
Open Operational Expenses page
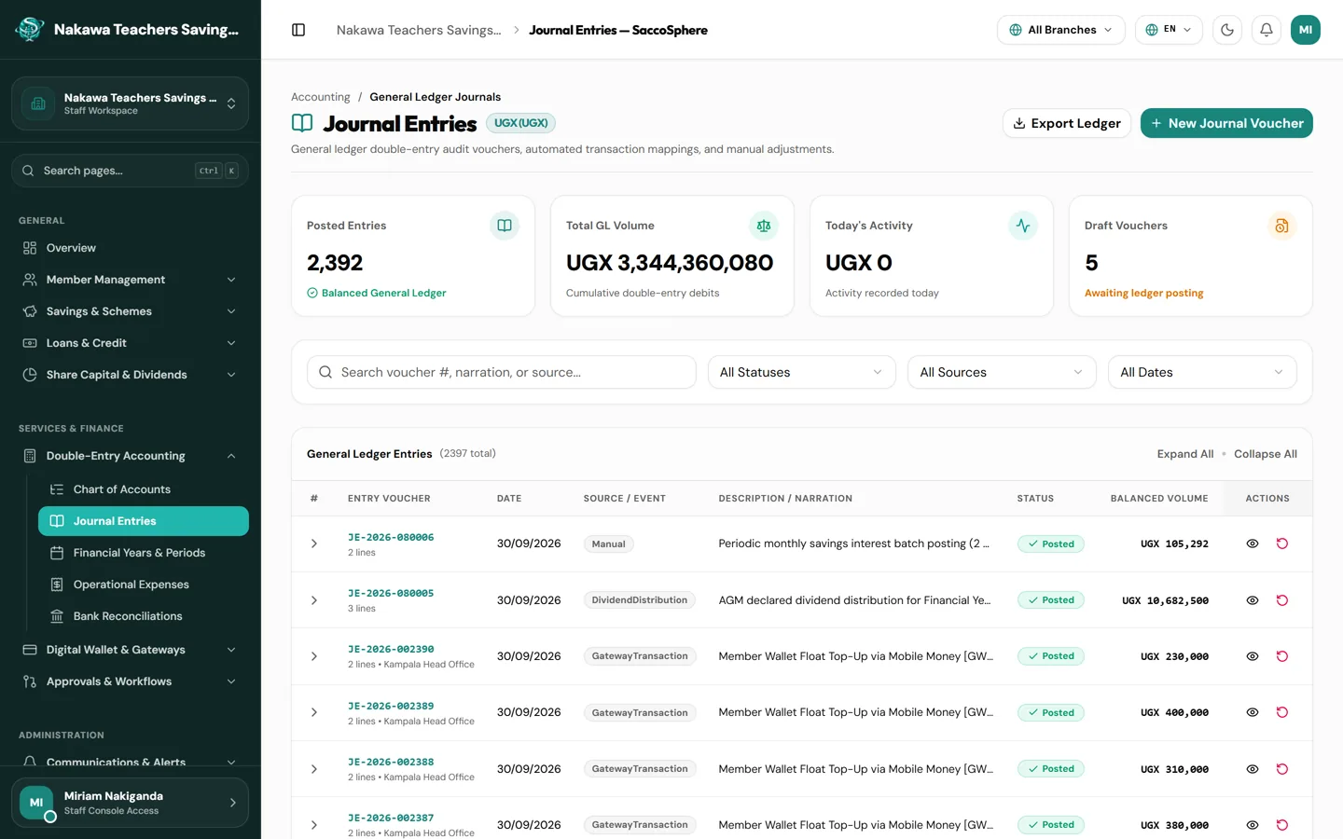coord(144,585)
